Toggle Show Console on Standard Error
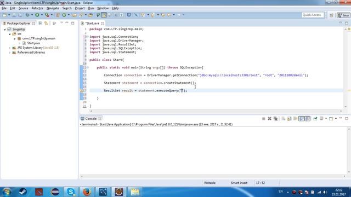This screenshot has width=351, height=197. pos(308,119)
